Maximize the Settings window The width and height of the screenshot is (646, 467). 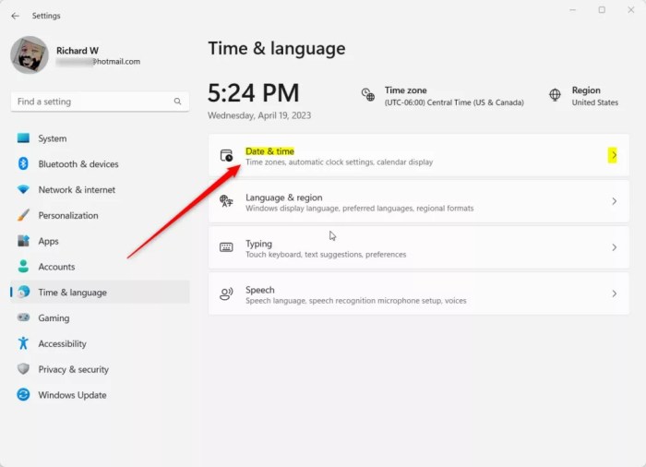(602, 9)
